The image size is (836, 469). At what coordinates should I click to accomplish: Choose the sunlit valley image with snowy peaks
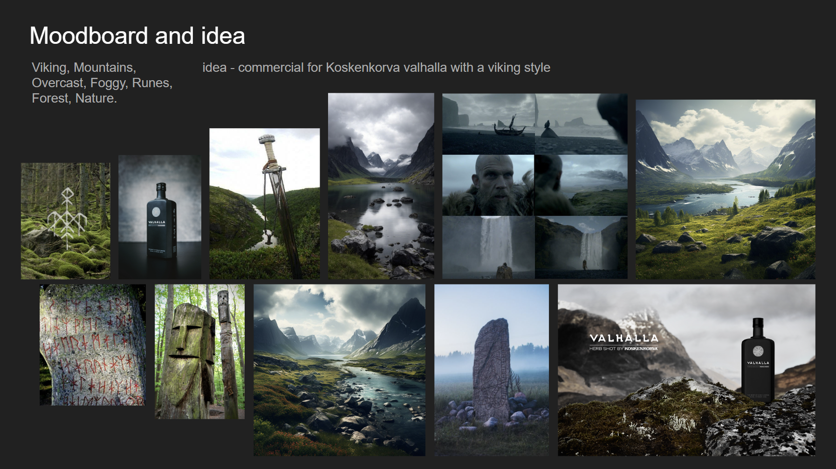tap(726, 189)
